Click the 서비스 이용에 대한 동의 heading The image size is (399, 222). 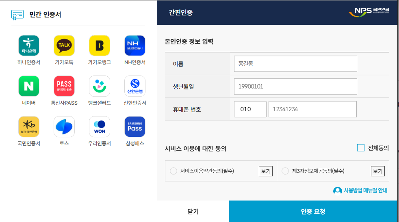[x=196, y=149]
